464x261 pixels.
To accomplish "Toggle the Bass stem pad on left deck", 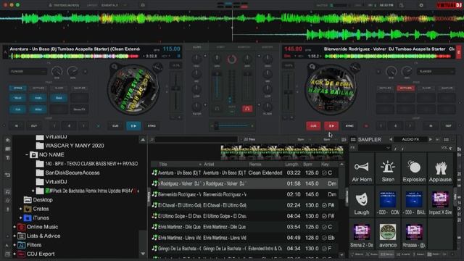I will point(59,98).
